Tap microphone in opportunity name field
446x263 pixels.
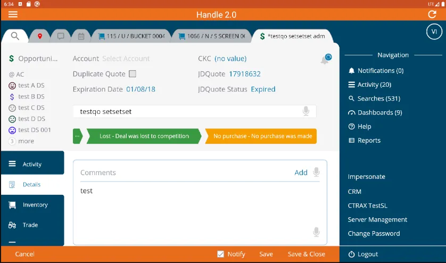(306, 111)
